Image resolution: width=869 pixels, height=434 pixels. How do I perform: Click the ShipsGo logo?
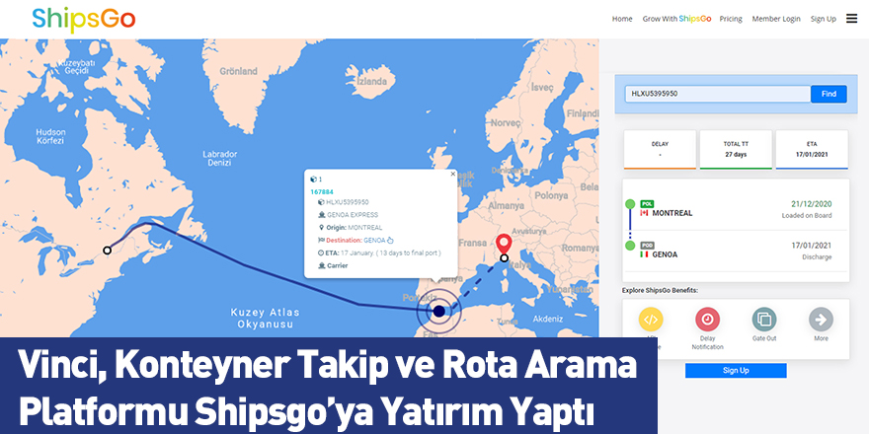(84, 18)
